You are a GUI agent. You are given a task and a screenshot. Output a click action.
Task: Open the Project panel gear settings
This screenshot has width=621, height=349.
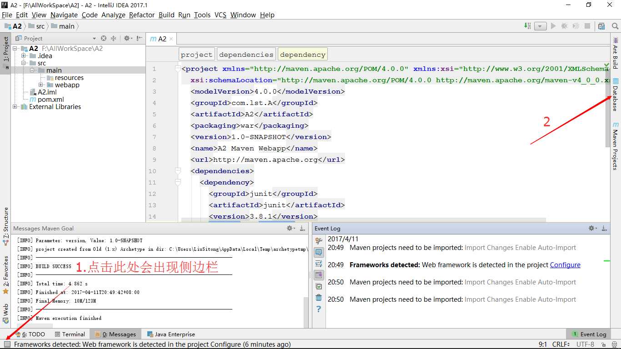[128, 39]
